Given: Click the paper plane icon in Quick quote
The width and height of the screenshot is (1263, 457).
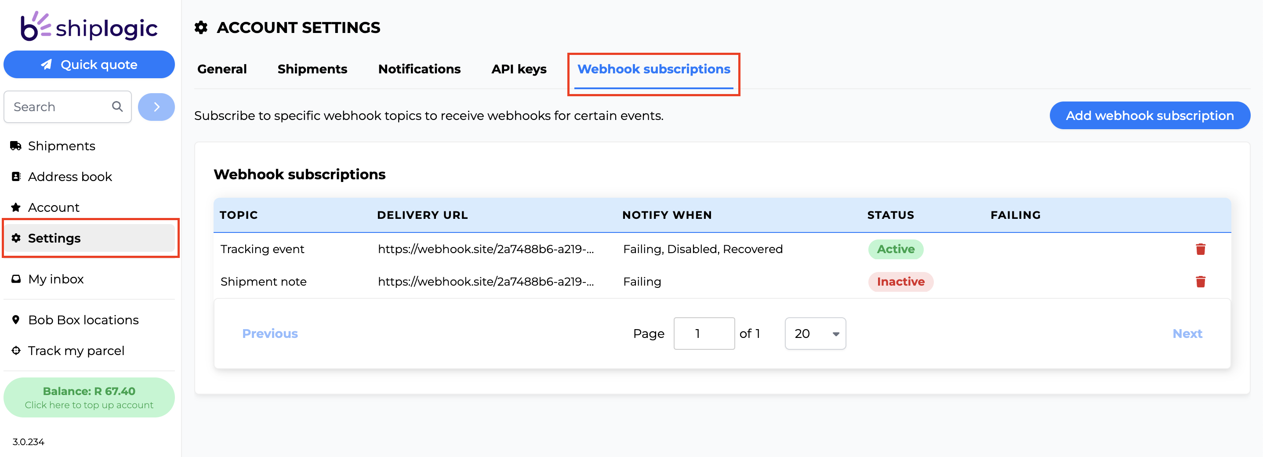Looking at the screenshot, I should (46, 65).
